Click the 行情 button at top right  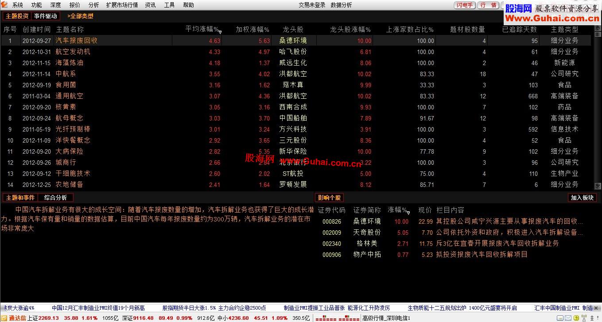tap(488, 5)
